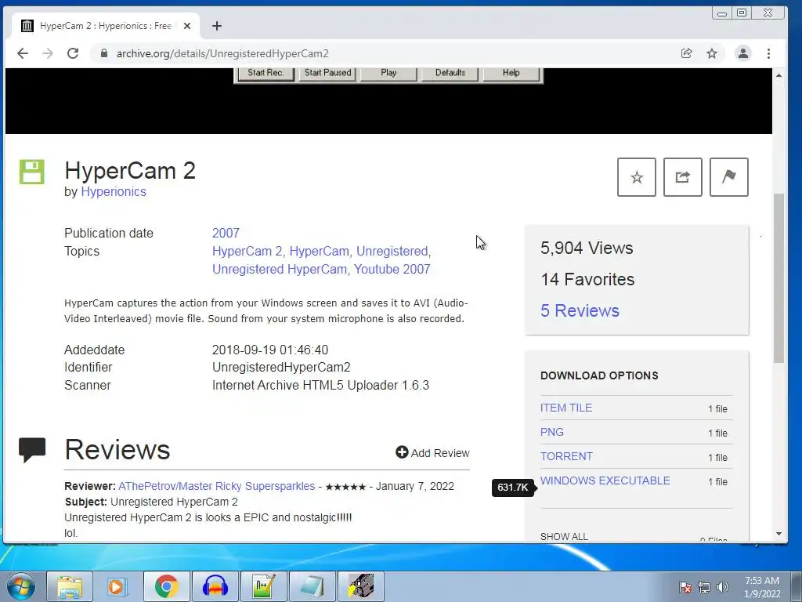Open the Unregistered HyperCam topic link
Viewport: 802px width, 602px height.
[x=280, y=270]
